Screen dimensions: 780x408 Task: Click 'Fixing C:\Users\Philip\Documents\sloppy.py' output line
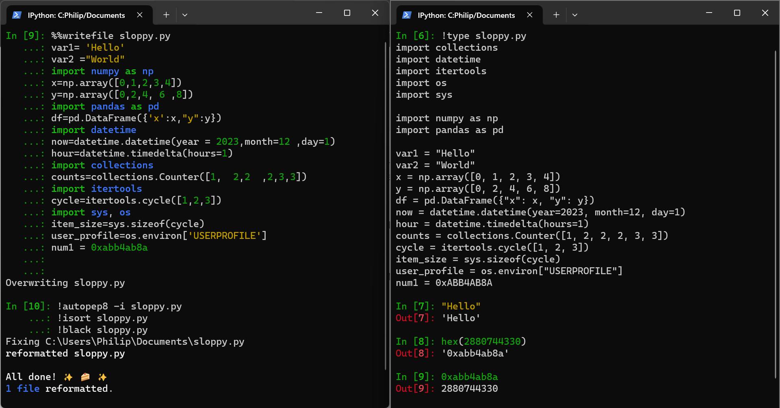125,341
